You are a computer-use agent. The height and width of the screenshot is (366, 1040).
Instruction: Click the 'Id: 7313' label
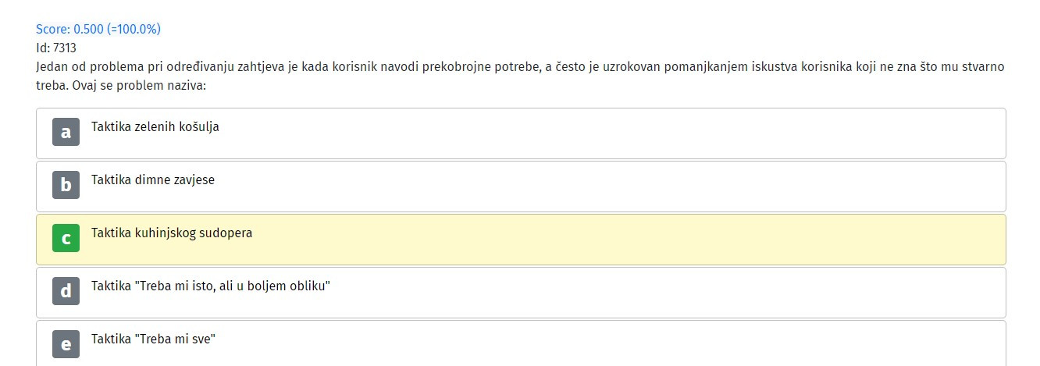click(x=56, y=48)
